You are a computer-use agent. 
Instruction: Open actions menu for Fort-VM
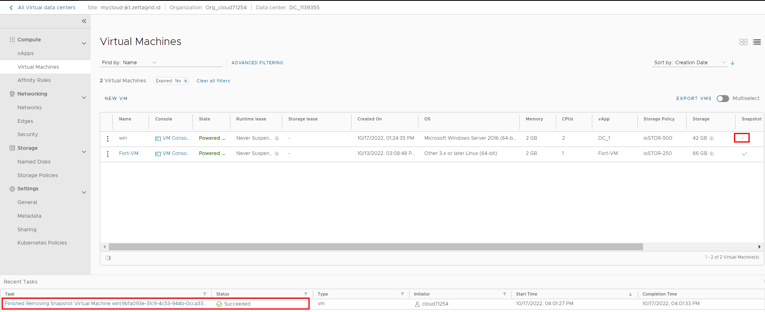108,154
